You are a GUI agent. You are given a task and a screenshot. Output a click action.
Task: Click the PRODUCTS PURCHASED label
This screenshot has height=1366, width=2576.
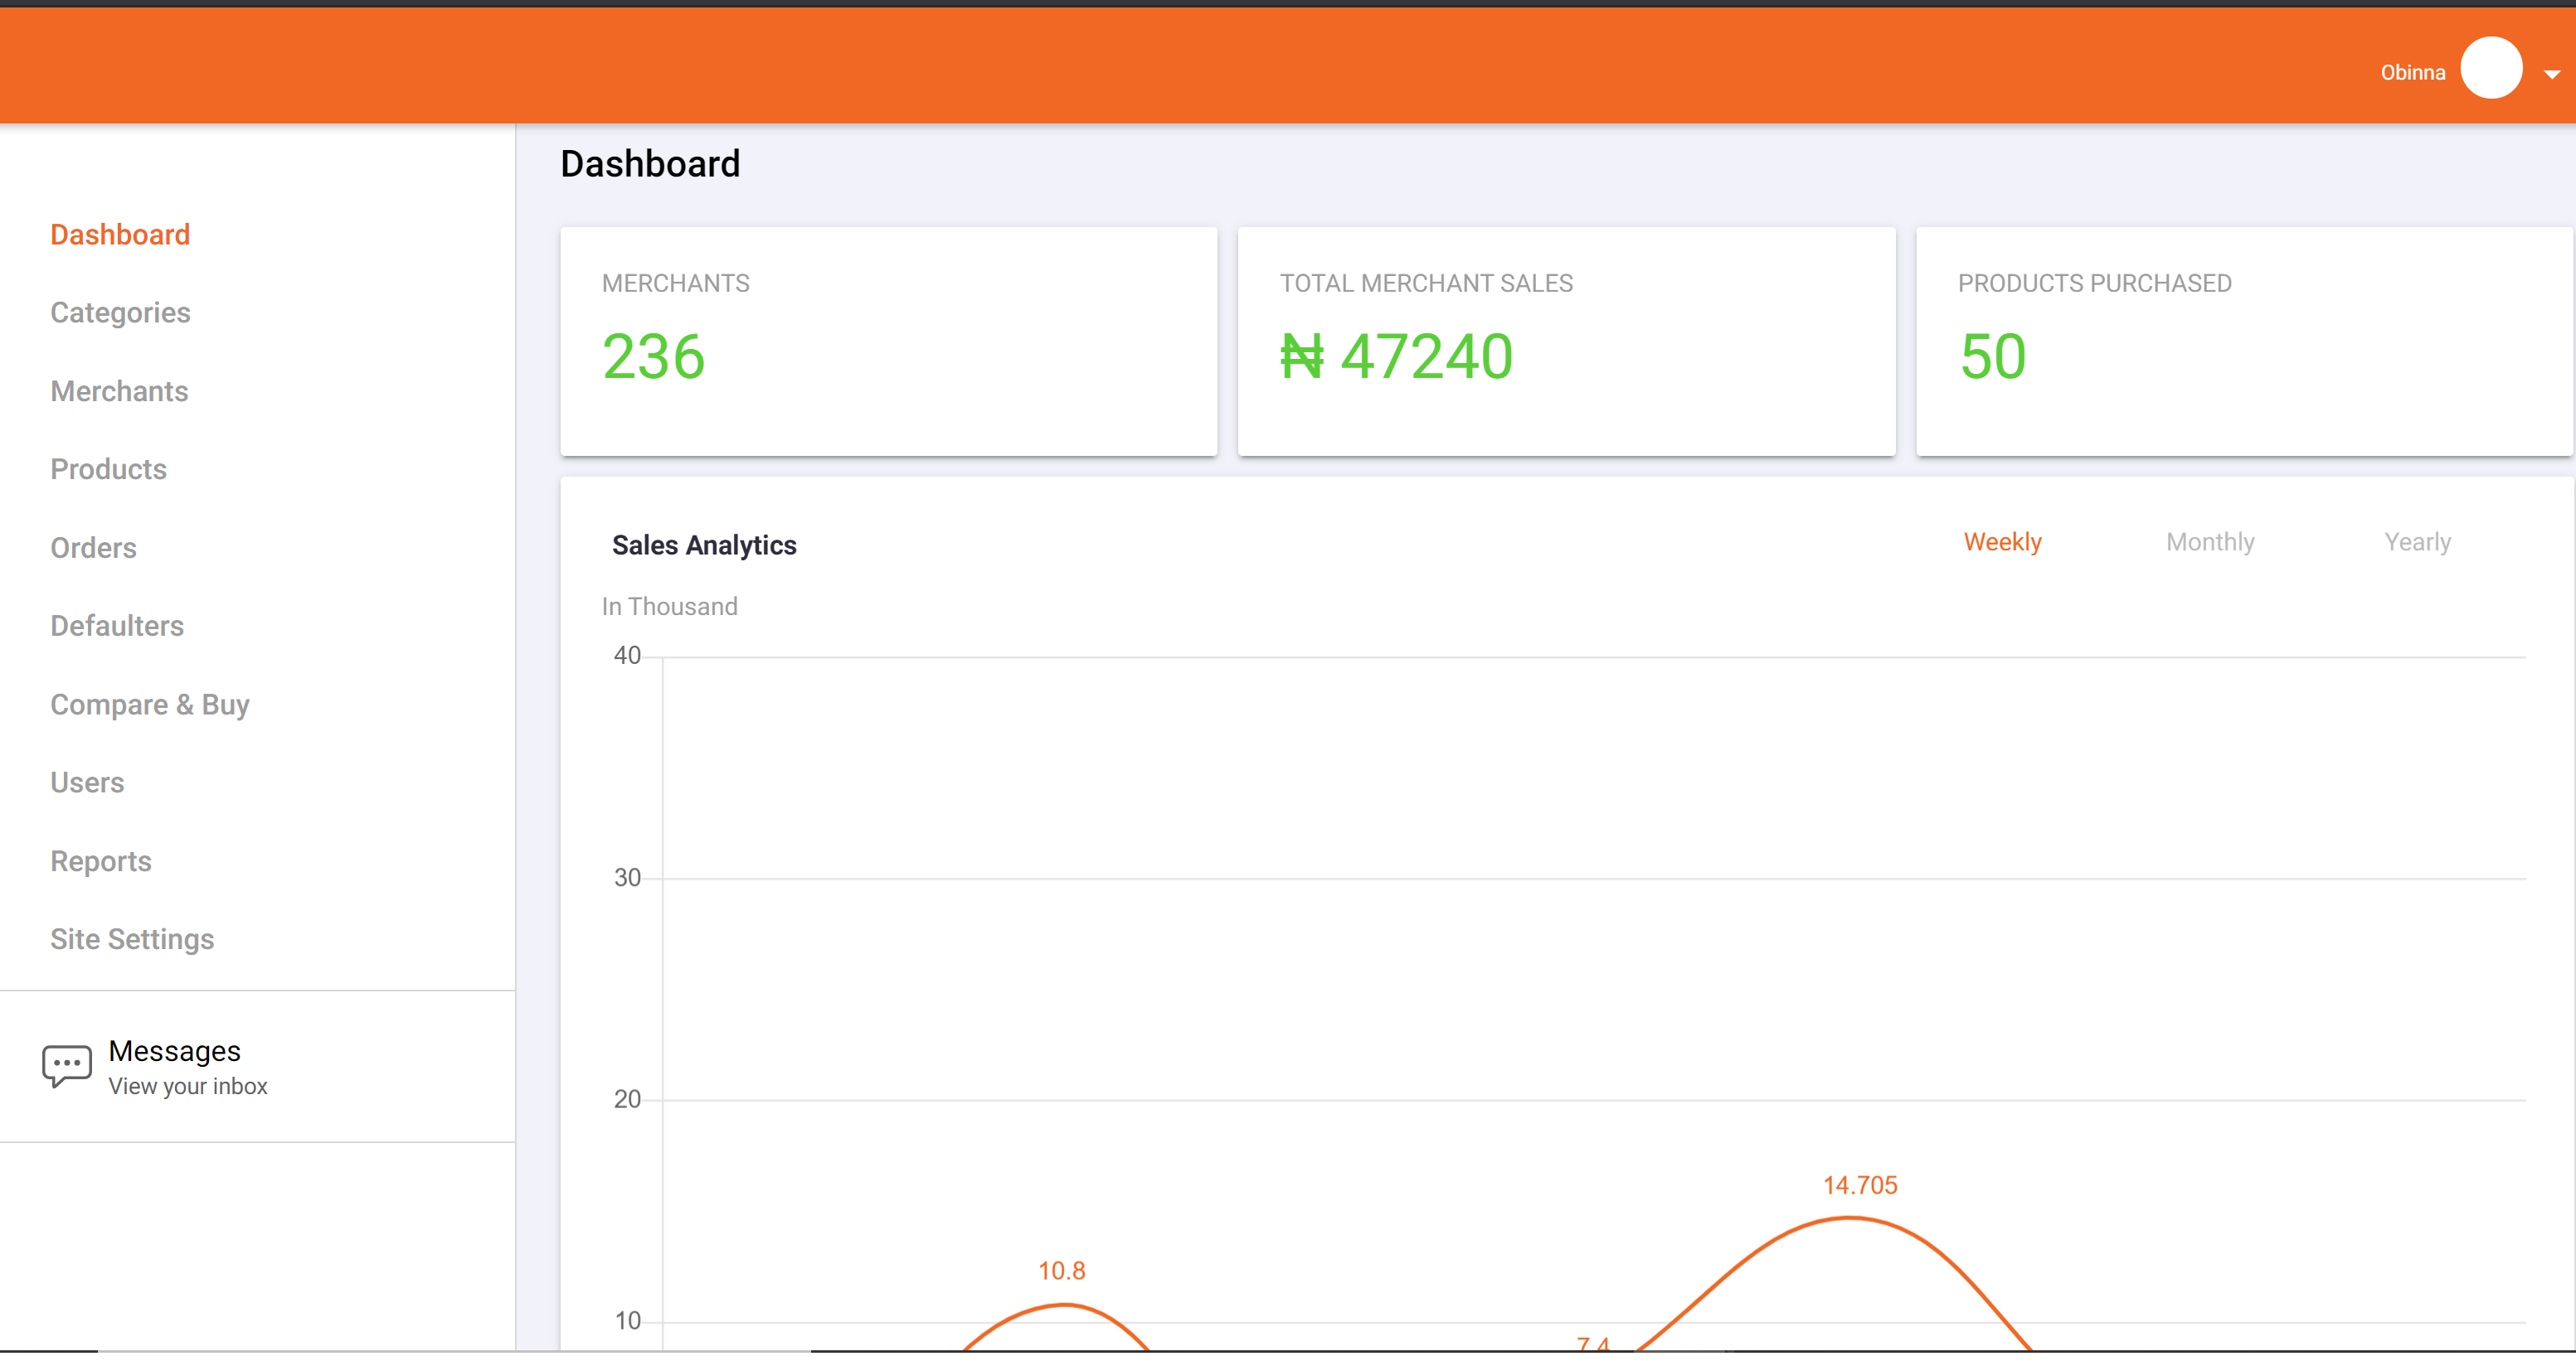pyautogui.click(x=2094, y=283)
